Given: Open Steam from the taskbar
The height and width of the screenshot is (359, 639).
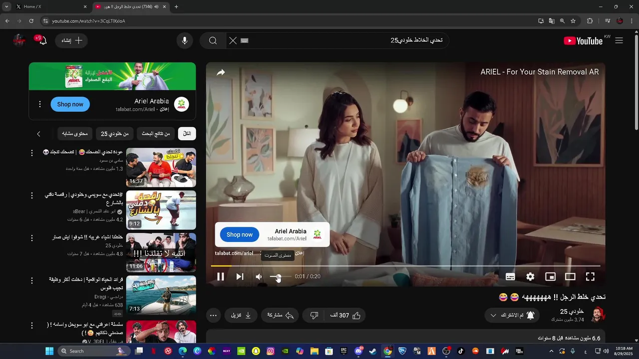Looking at the screenshot, I should click(372, 351).
